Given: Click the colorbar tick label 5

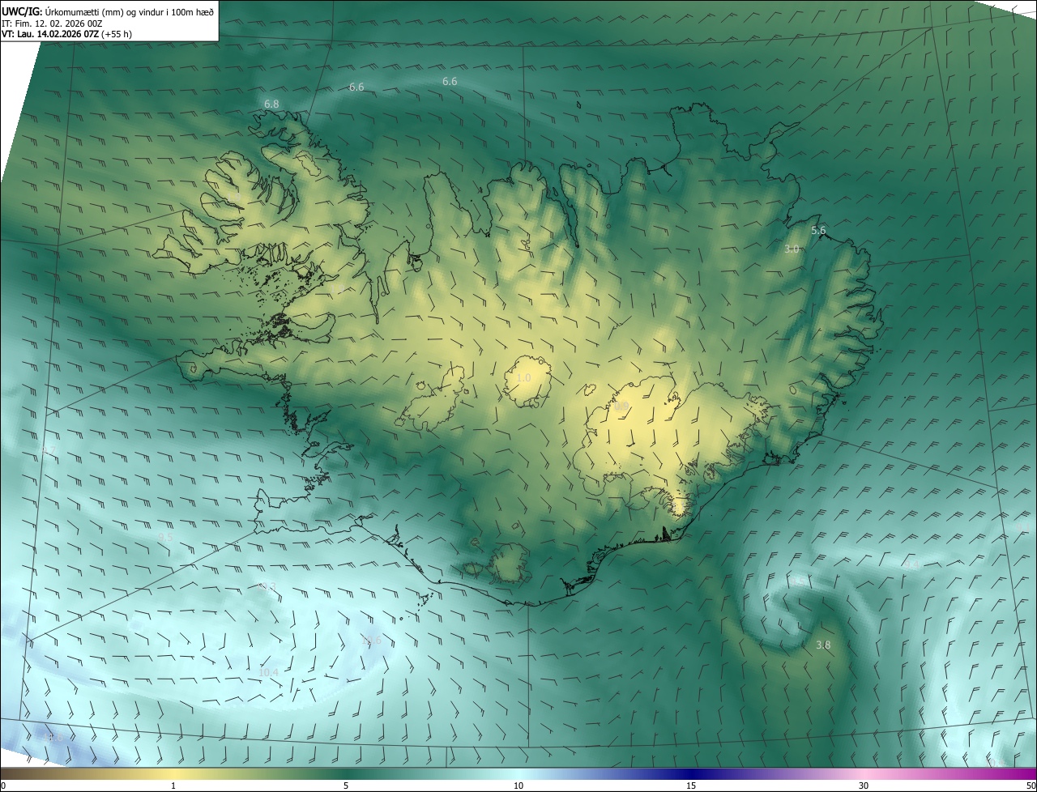Looking at the screenshot, I should point(346,786).
